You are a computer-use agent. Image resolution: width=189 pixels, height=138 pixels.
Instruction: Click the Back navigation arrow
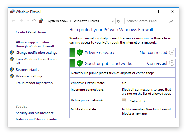click(13, 21)
